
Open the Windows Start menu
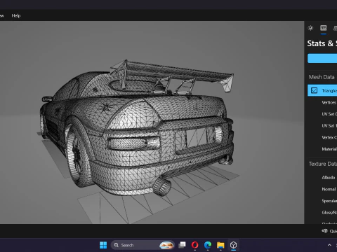(x=103, y=245)
